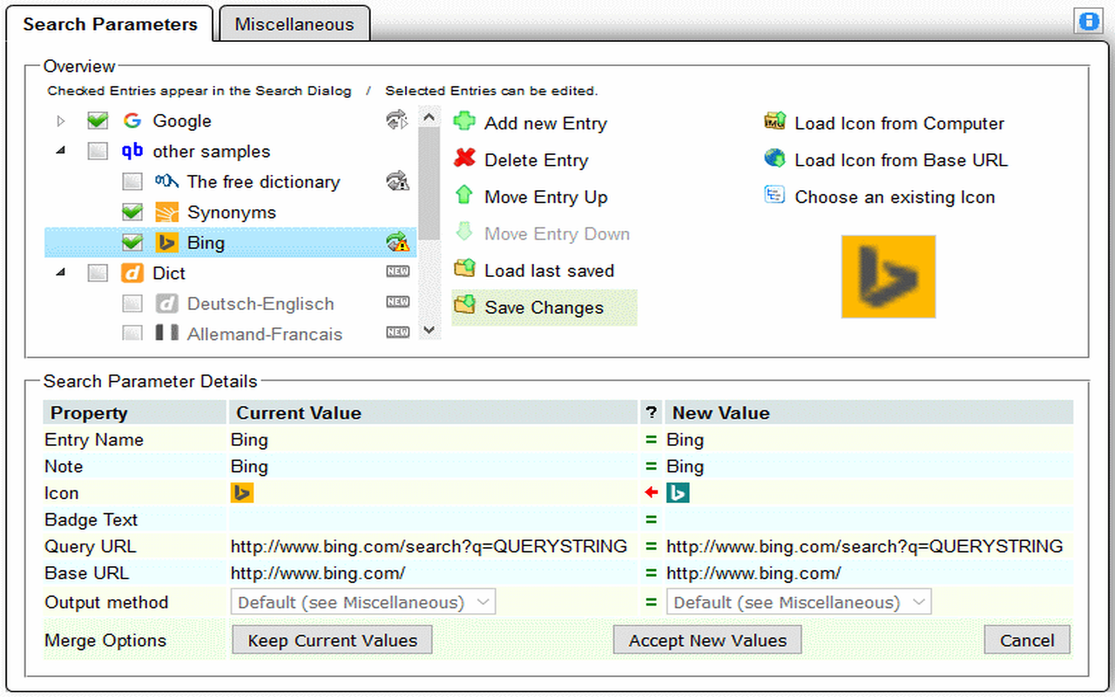Check the other samples checkbox
The width and height of the screenshot is (1115, 697).
pos(98,152)
